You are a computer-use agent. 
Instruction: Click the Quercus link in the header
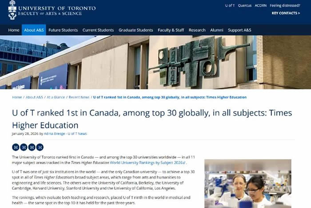point(244,6)
